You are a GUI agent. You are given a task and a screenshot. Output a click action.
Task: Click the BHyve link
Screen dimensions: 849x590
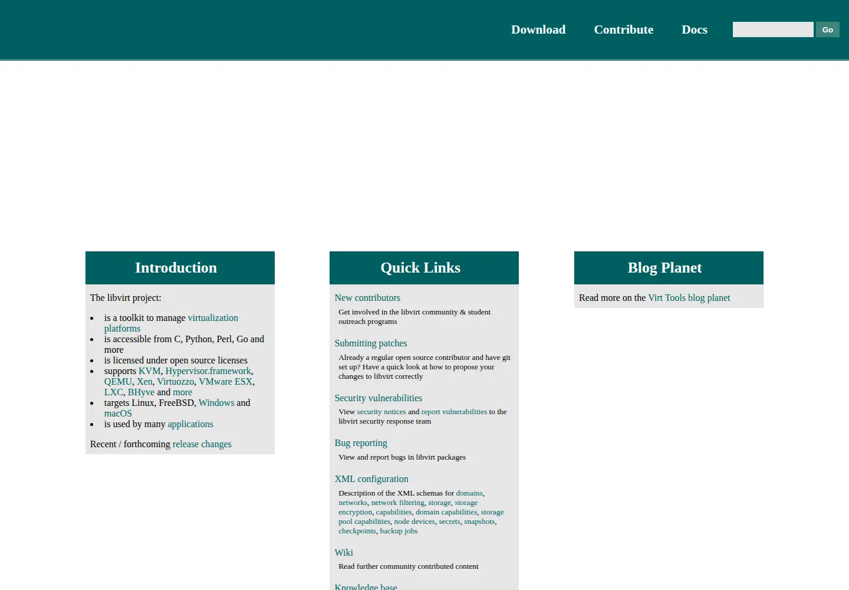click(x=141, y=392)
